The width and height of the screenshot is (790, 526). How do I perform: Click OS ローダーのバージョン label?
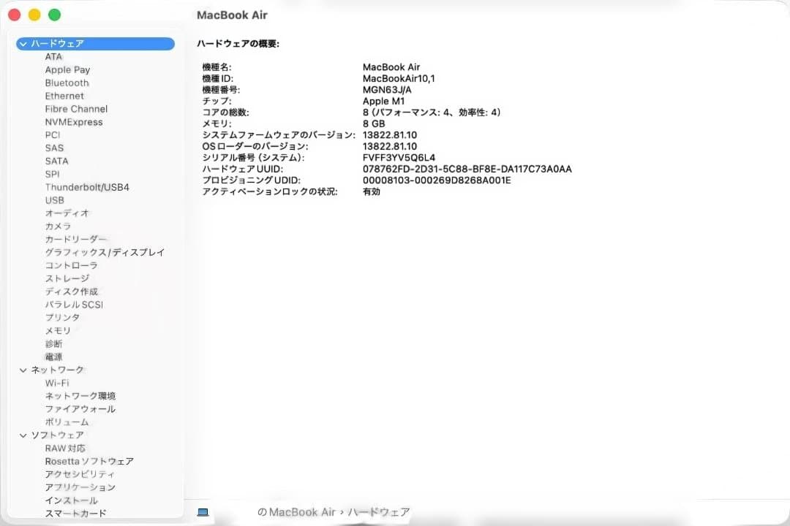pos(255,146)
